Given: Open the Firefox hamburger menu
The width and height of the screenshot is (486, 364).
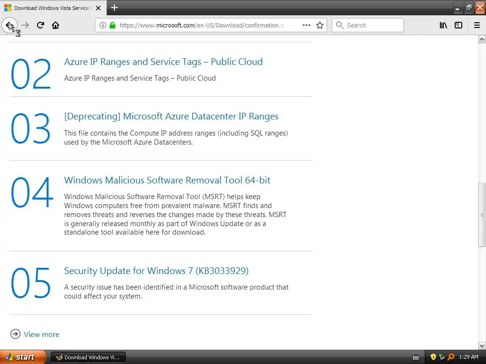Looking at the screenshot, I should pos(477,25).
